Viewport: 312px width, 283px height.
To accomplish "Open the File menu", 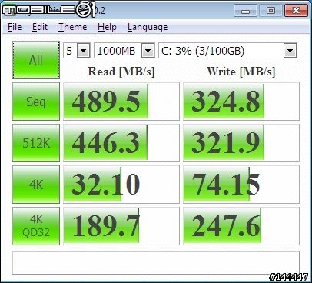I will (15, 27).
